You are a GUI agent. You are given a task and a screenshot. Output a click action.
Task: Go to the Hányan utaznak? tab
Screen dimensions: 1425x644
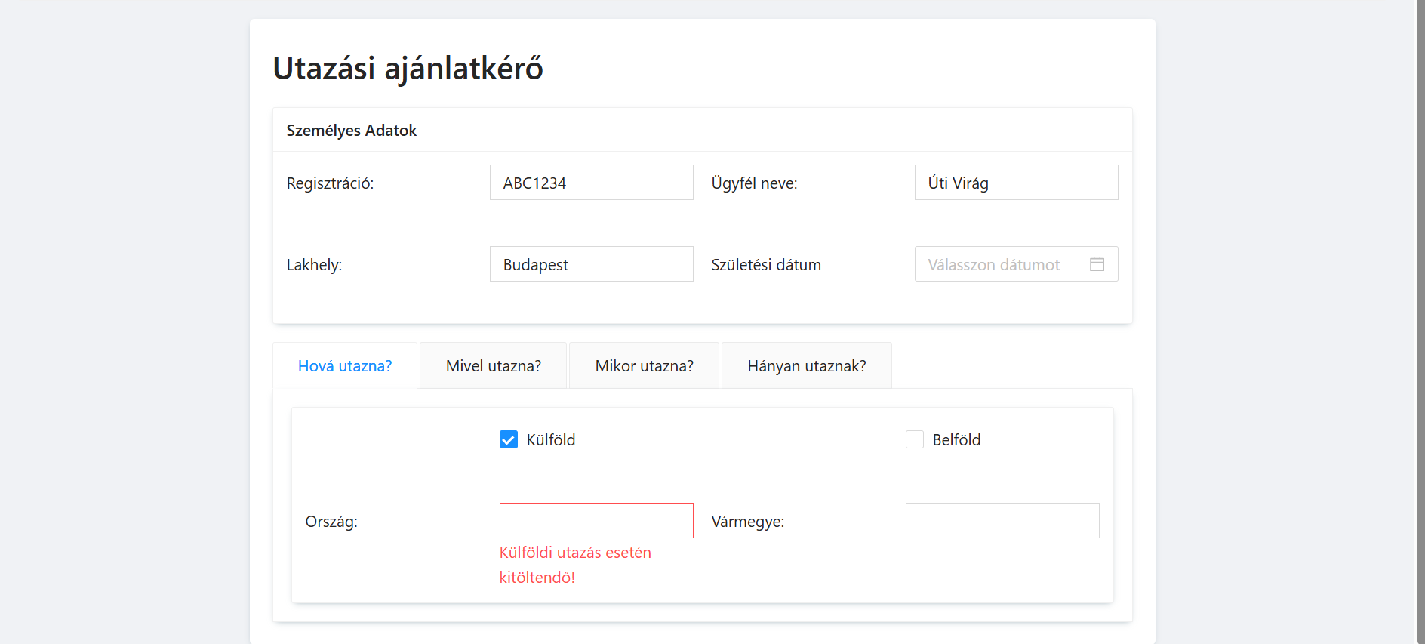(x=806, y=366)
